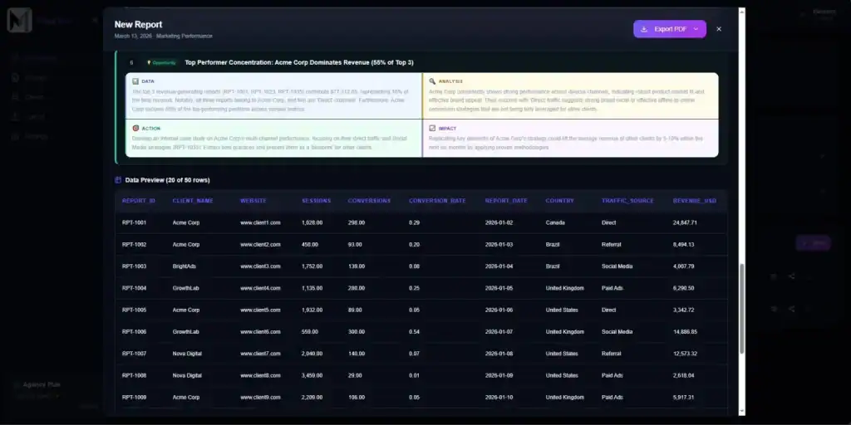
Task: Select the RPT-1008 report ID cell
Action: tap(134, 375)
